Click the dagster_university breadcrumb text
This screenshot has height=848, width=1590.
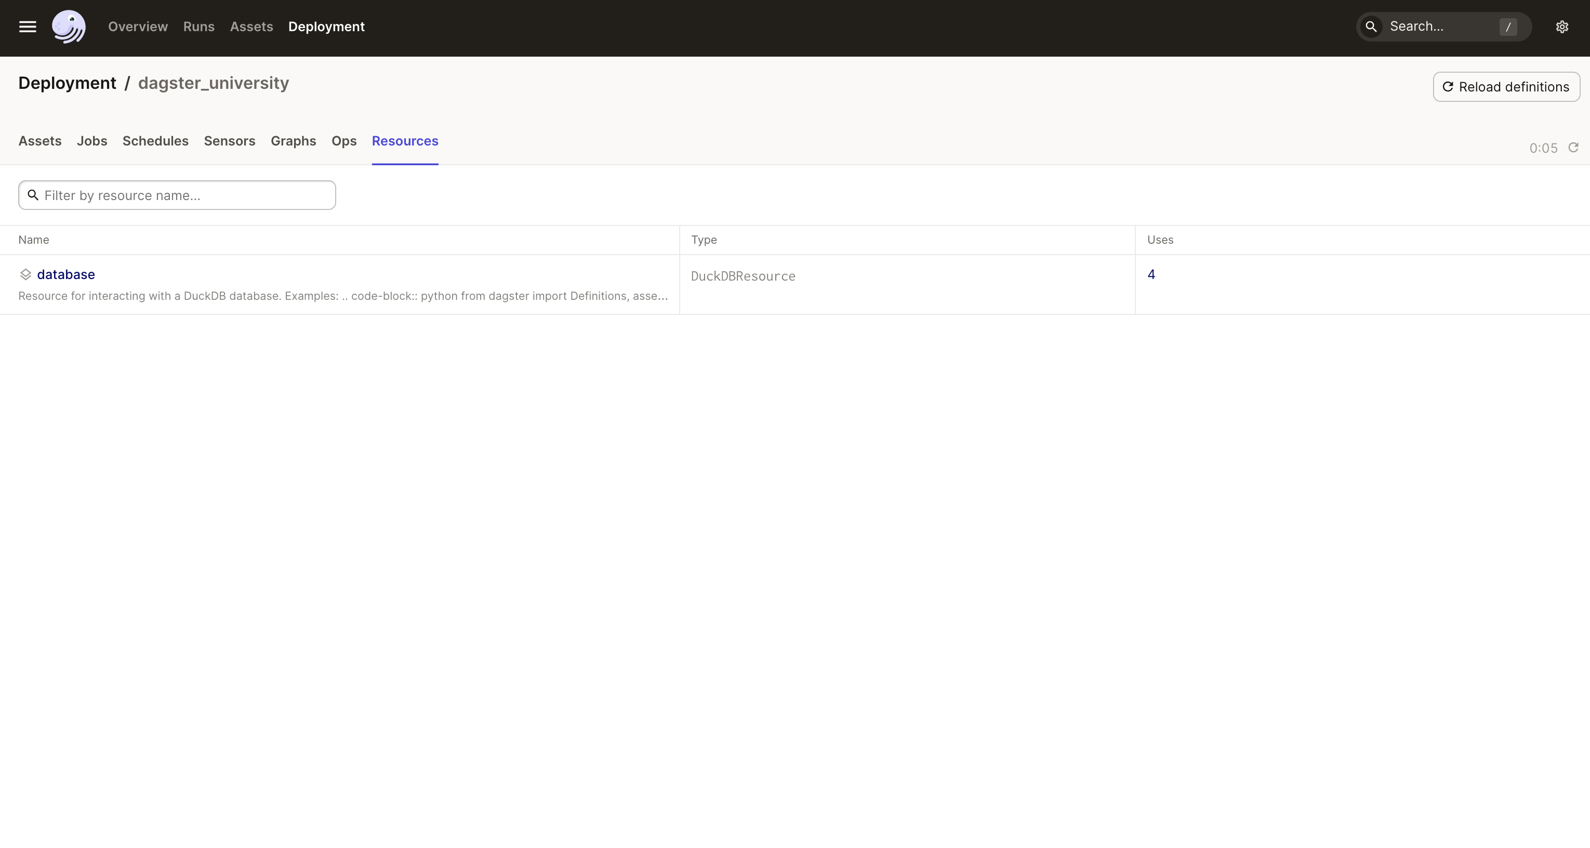(214, 83)
